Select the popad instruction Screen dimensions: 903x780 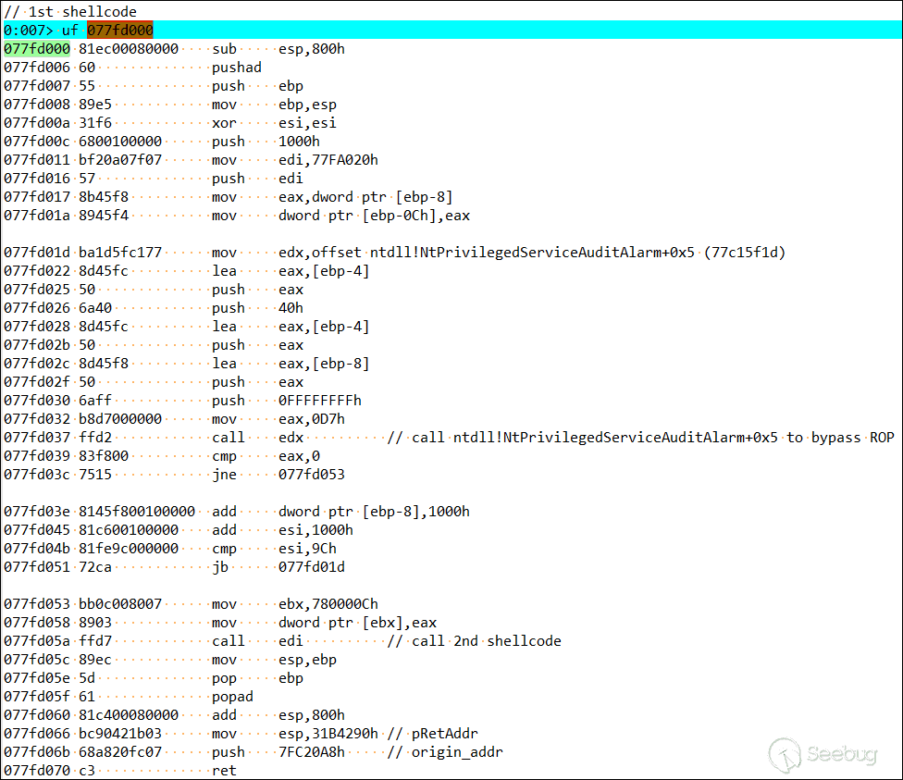(x=232, y=697)
